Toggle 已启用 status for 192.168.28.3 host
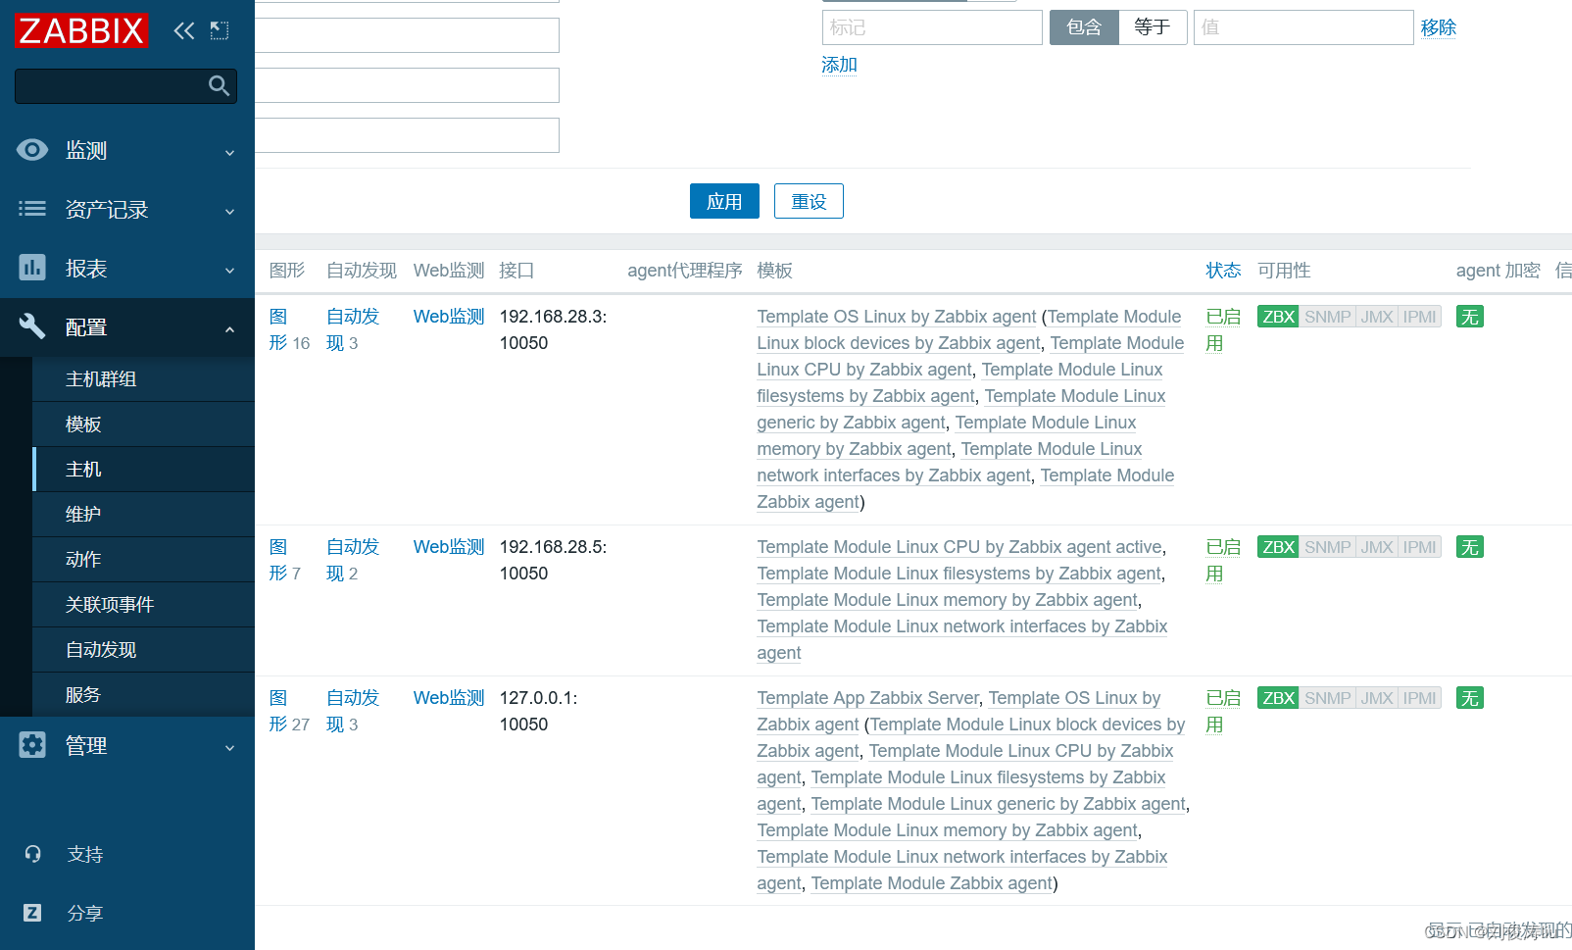Image resolution: width=1572 pixels, height=950 pixels. click(1222, 329)
